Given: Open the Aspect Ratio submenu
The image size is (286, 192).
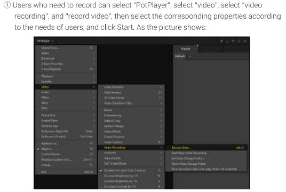Looking at the screenshot, I should (66, 121).
